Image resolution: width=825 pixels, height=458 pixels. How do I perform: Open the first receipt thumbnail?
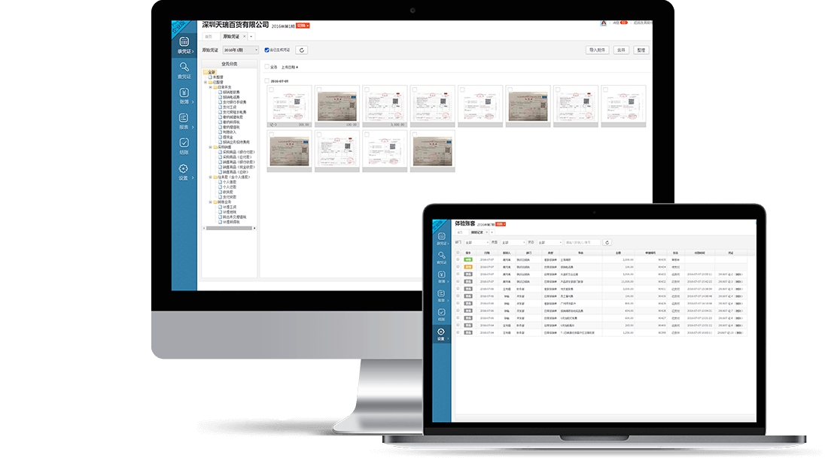pyautogui.click(x=289, y=106)
